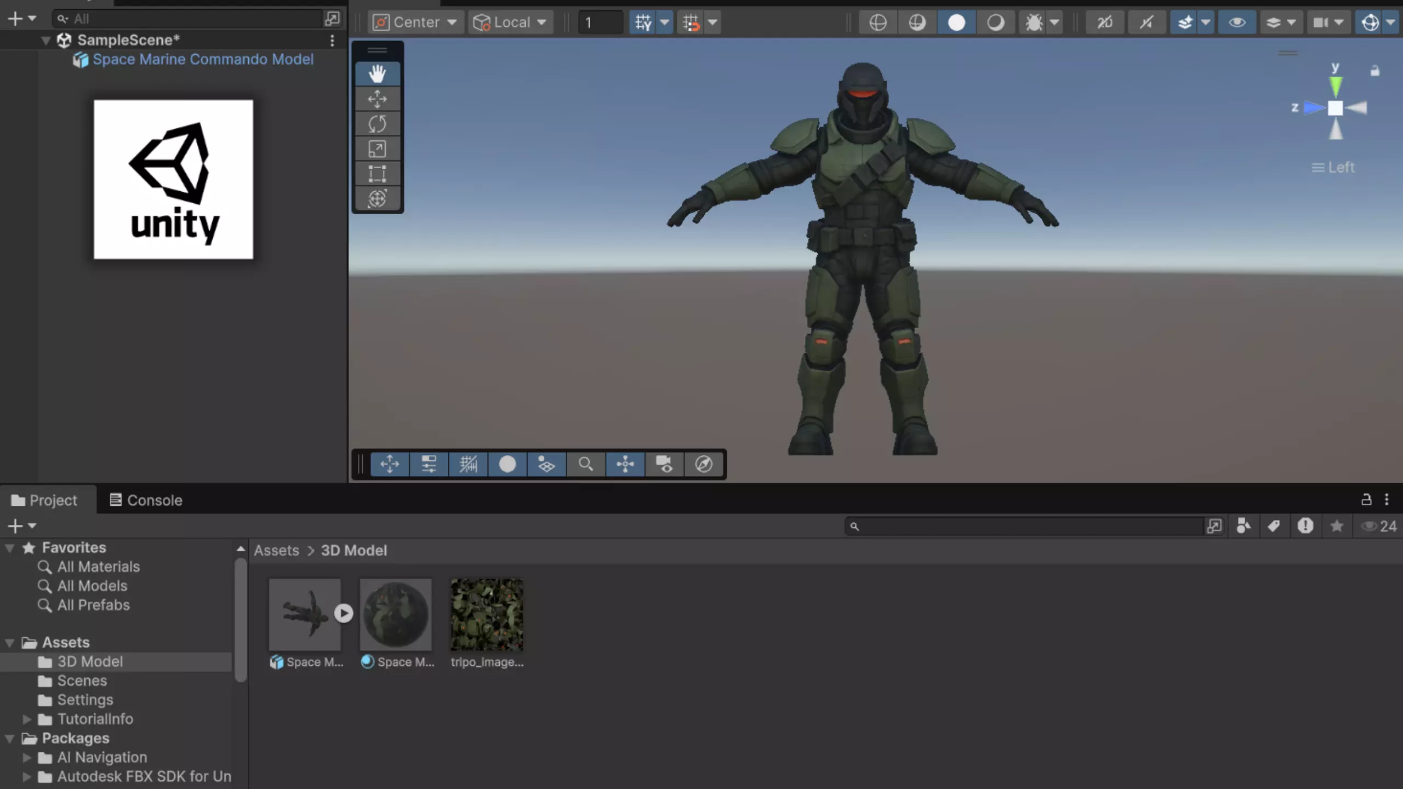Toggle gizmos button in scene toolbar
The width and height of the screenshot is (1403, 789).
pyautogui.click(x=1370, y=22)
